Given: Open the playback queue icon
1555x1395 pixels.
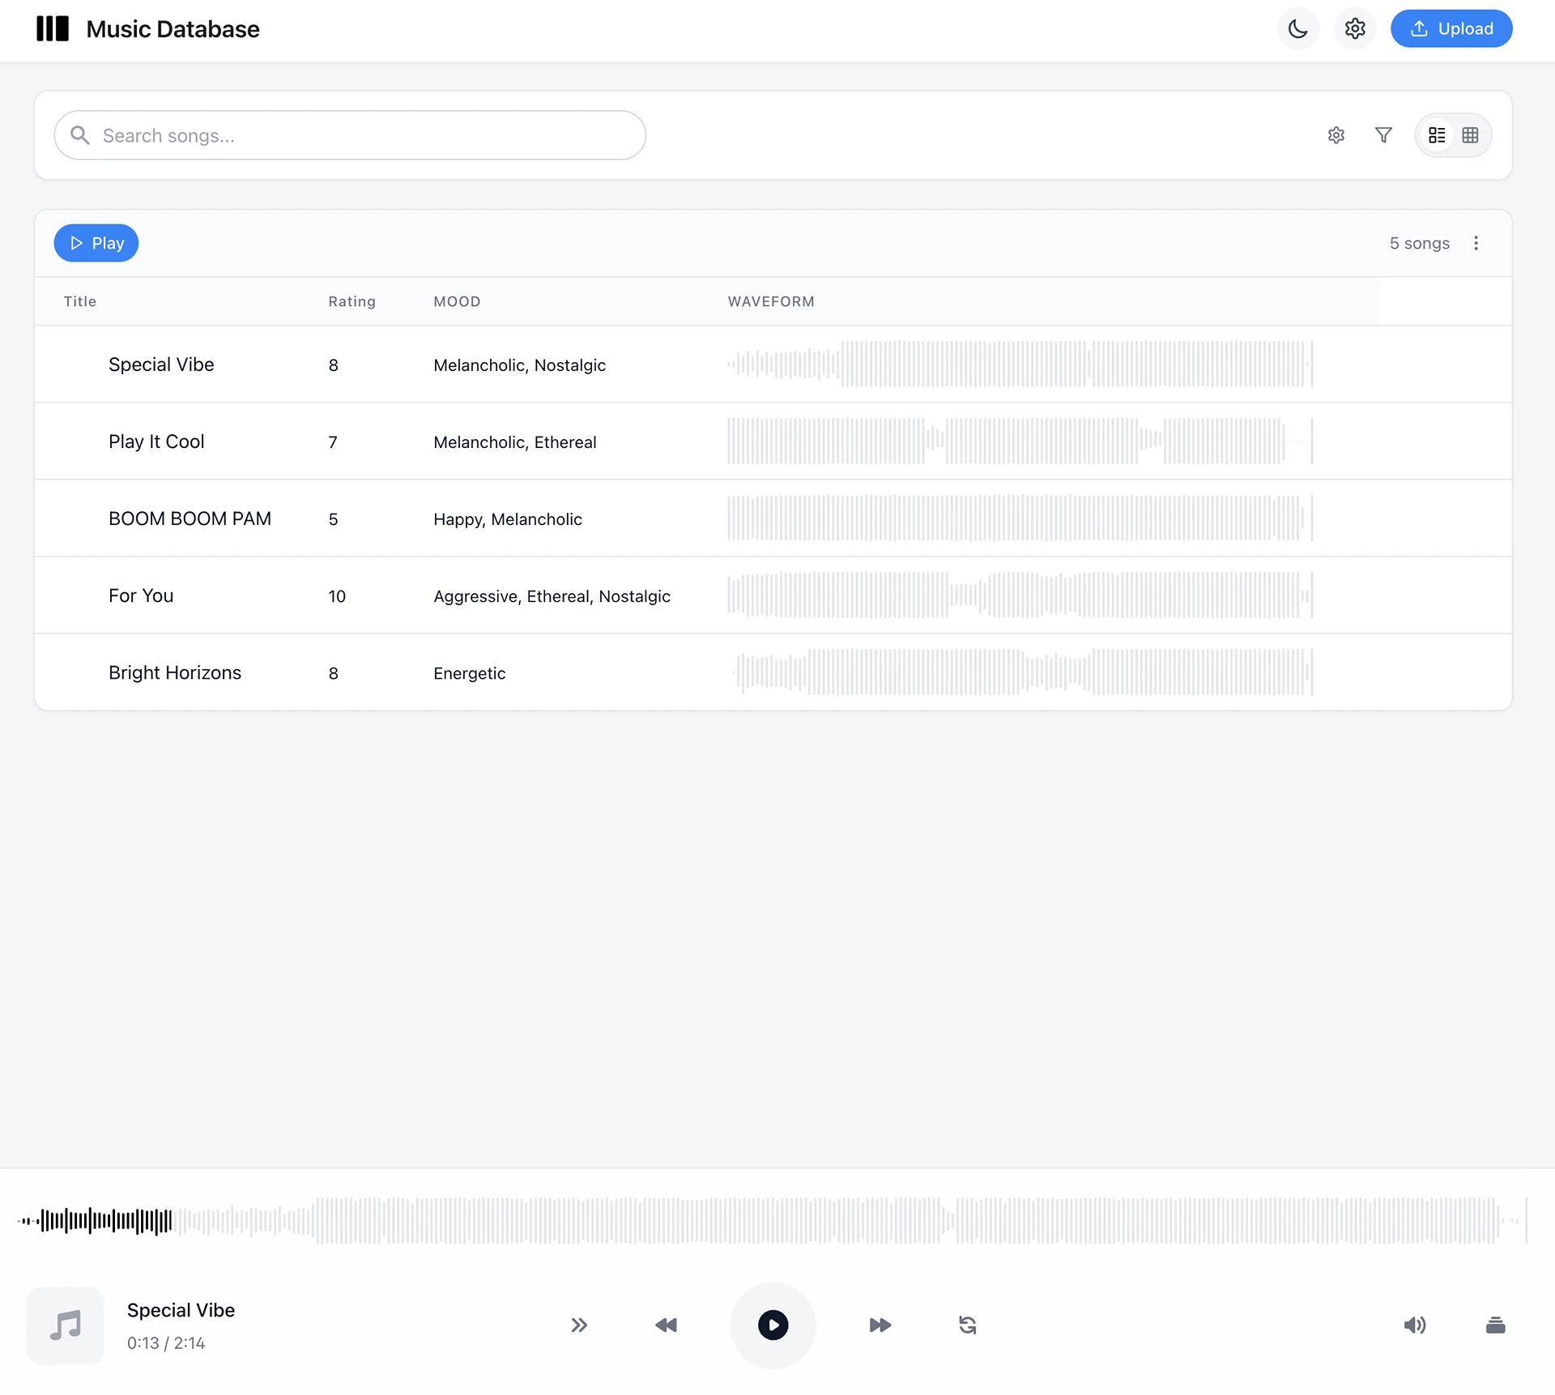Looking at the screenshot, I should click(1496, 1325).
